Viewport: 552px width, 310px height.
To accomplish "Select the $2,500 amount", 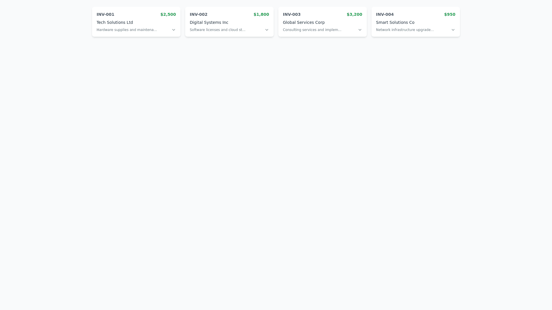I will (168, 14).
